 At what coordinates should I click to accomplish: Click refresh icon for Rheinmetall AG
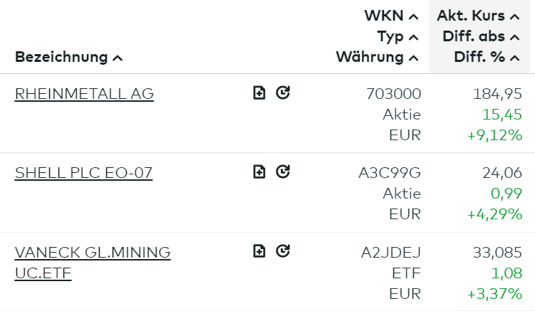[283, 93]
